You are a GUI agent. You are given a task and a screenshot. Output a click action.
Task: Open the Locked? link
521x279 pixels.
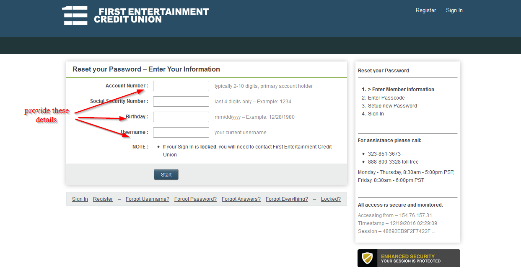[331, 199]
